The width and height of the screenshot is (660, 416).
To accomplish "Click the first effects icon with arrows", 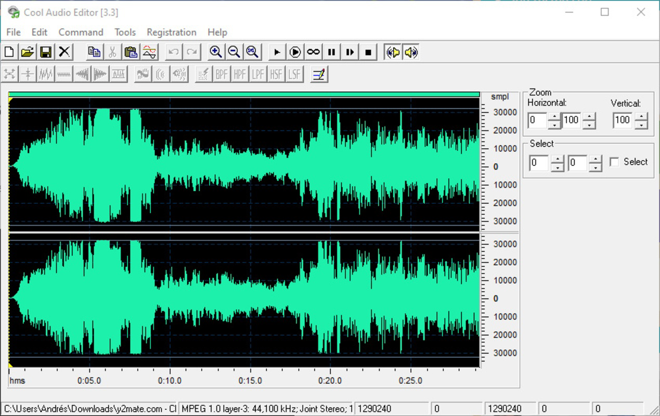I will [x=9, y=74].
